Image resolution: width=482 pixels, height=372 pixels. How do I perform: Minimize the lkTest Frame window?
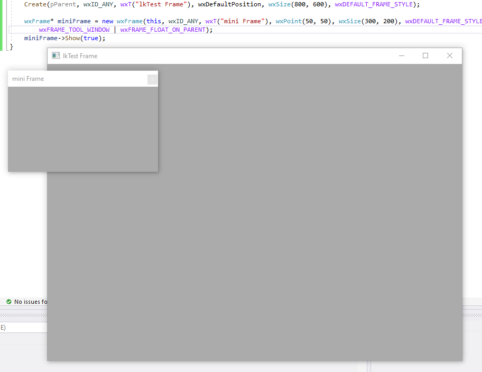tap(402, 55)
